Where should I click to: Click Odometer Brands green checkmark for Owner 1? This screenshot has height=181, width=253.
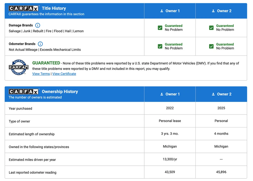tap(160, 46)
